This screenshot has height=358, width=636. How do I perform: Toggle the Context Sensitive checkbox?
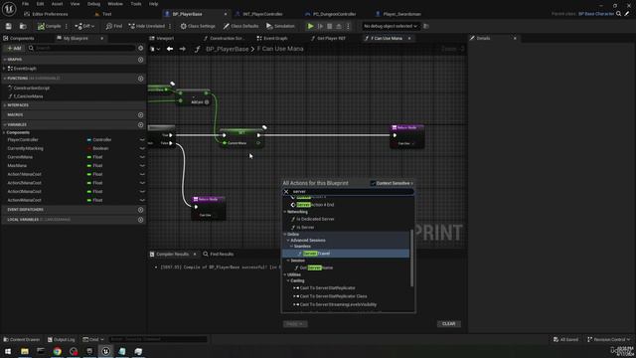click(373, 183)
